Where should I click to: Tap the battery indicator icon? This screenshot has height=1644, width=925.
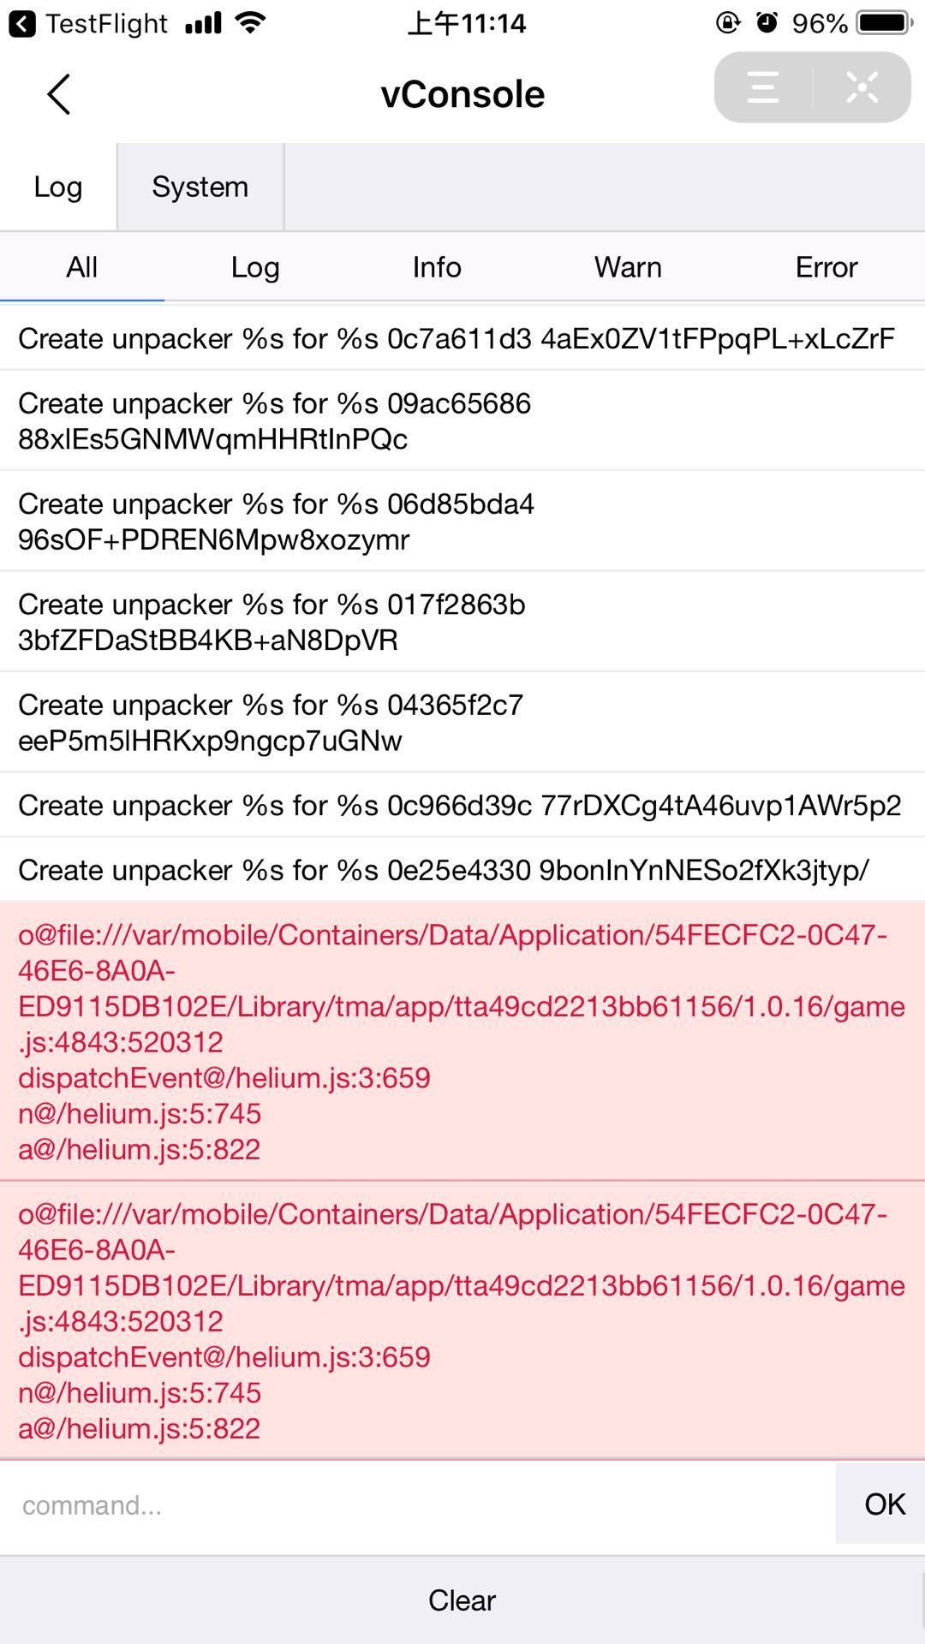[886, 23]
